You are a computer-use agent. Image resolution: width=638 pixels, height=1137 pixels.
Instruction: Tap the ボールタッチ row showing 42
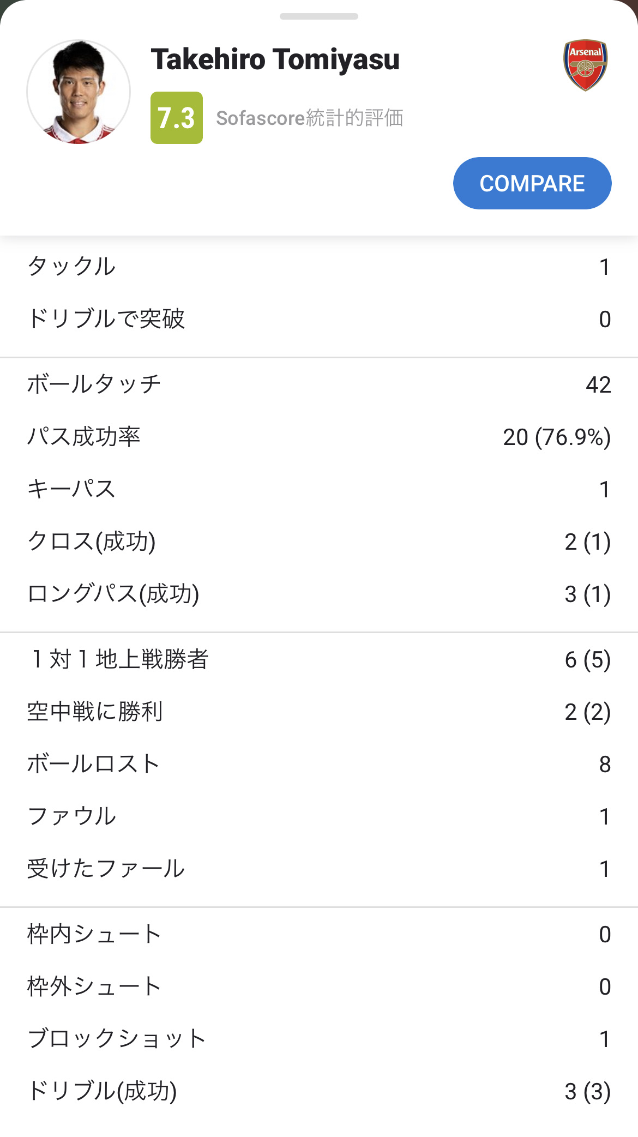(319, 384)
